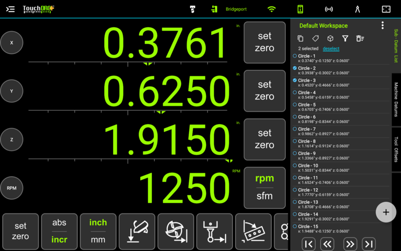Tap the probe signal broadcast icon
Screen dimensions: 401x251
point(329,9)
